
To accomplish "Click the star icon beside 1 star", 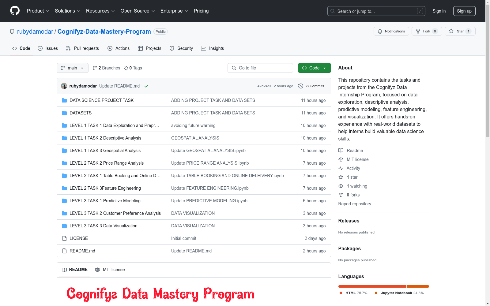I will (x=341, y=177).
